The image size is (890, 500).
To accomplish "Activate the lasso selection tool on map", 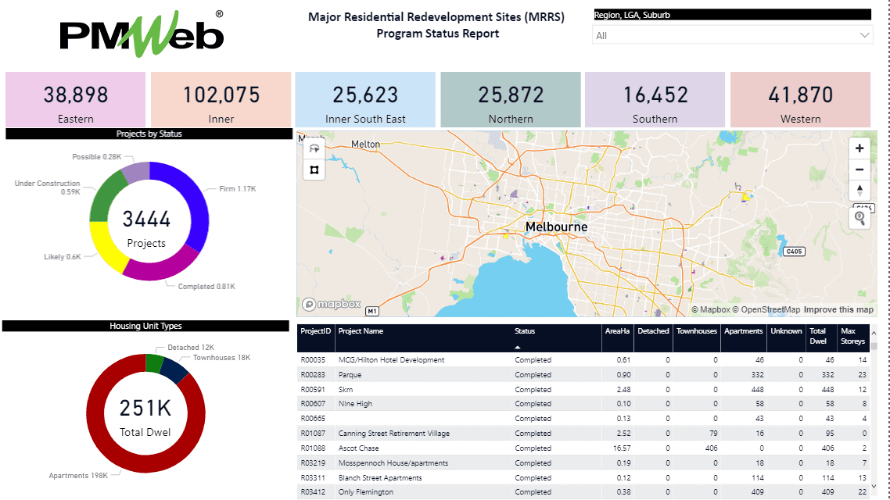I will (x=314, y=148).
